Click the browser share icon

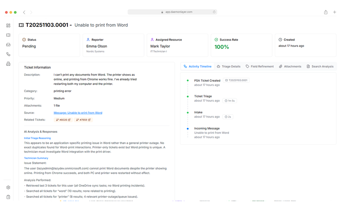coord(326,12)
